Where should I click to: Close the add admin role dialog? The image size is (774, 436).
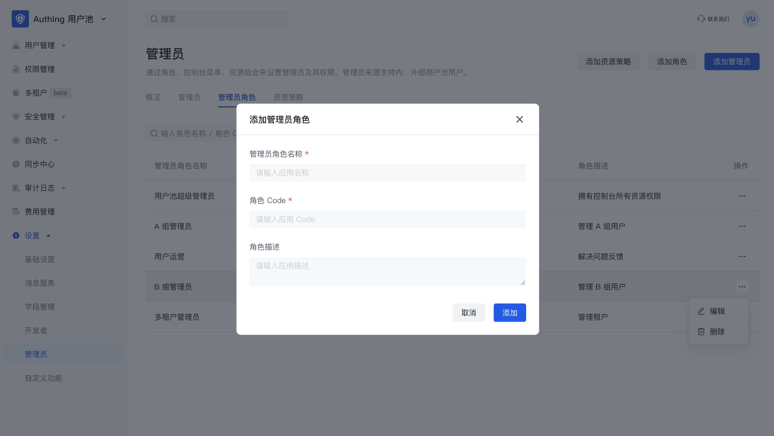[x=519, y=119]
